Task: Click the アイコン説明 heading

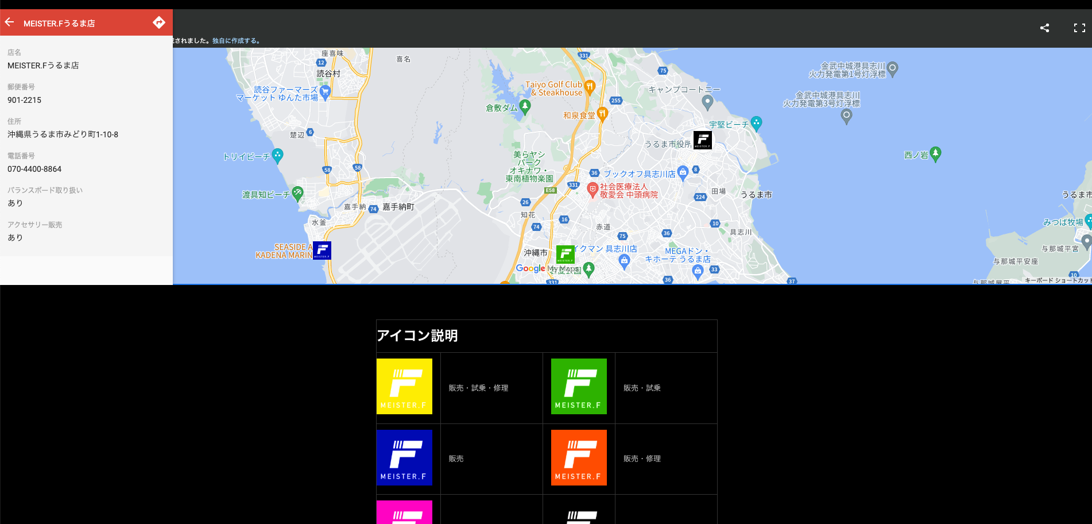Action: pos(417,336)
